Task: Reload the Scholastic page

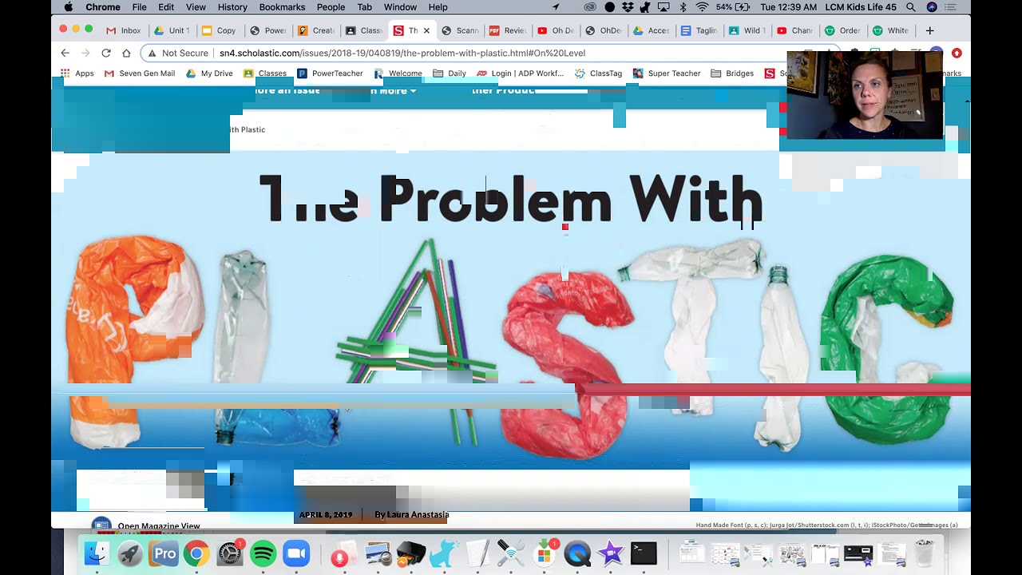Action: click(x=105, y=53)
